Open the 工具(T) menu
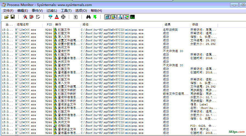This screenshot has width=246, height=136. [66, 11]
